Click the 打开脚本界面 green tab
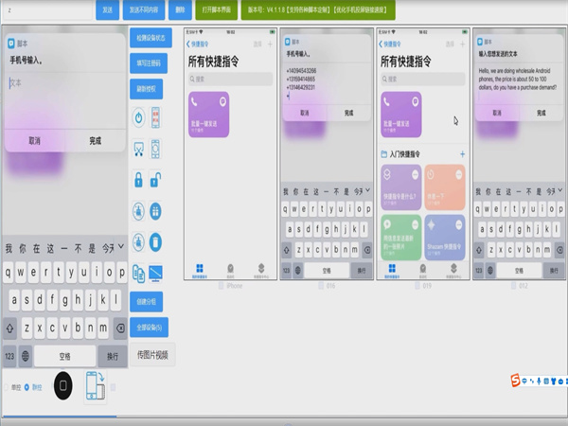568x426 pixels. pos(217,10)
